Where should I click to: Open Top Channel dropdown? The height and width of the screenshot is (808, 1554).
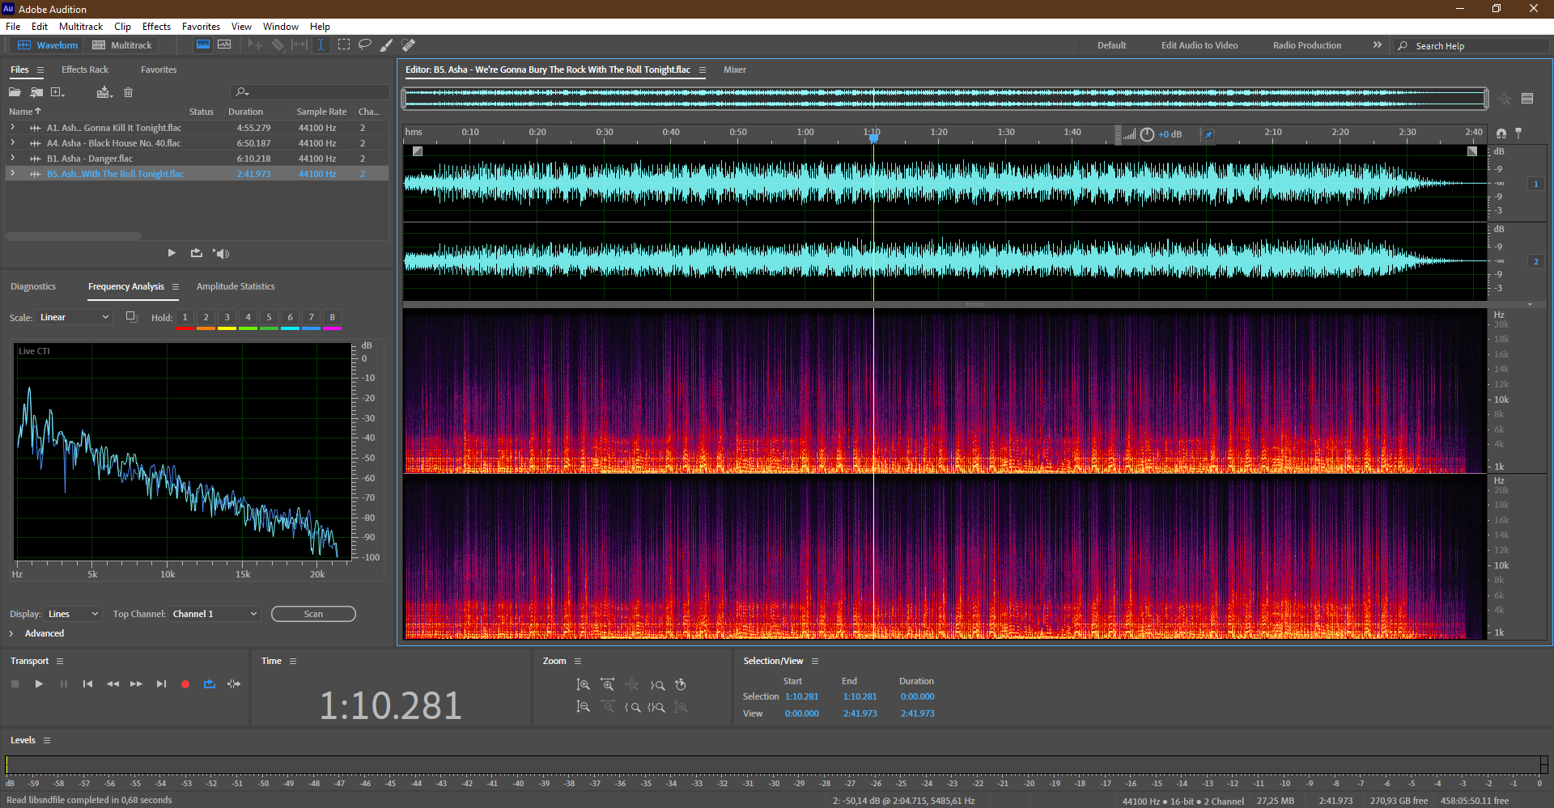click(x=214, y=615)
